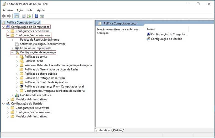Select Políticas do Gerenciador de Listas de Redes
Image resolution: width=215 pixels, height=138 pixels.
(51, 69)
